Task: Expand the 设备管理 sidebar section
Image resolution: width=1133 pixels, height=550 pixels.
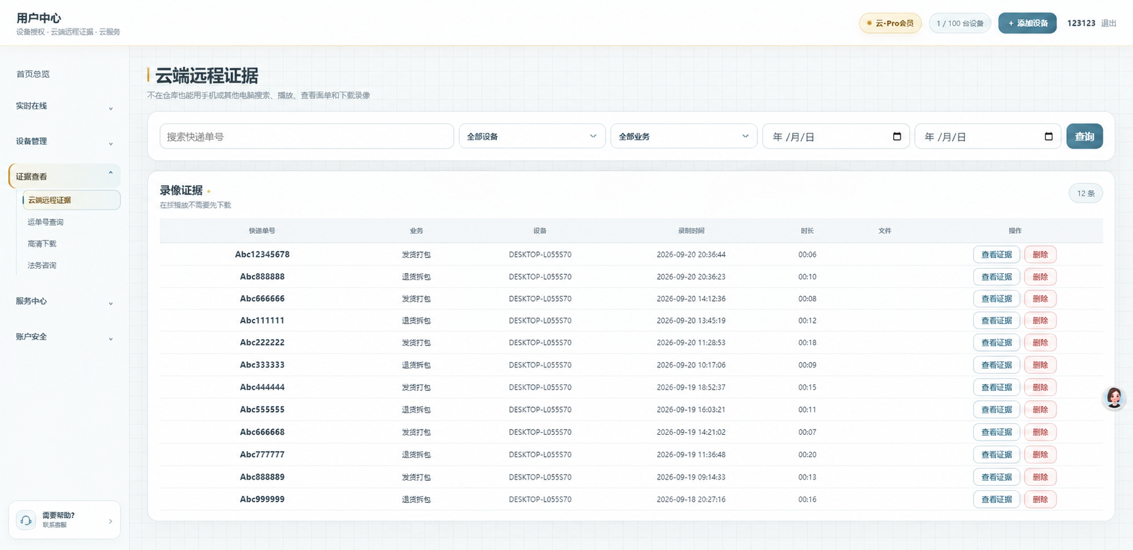Action: [x=64, y=142]
